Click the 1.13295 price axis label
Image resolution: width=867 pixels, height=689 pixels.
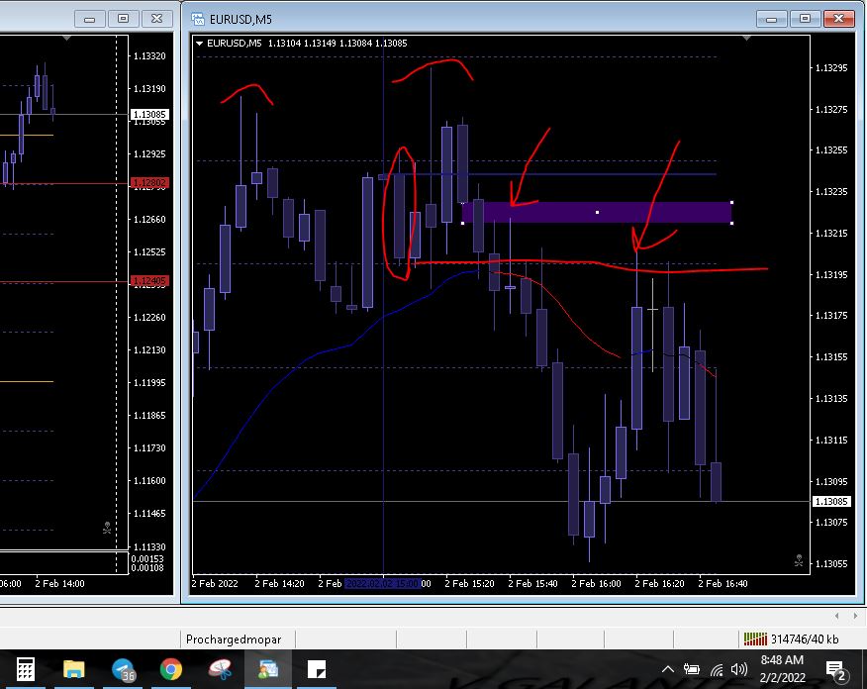point(831,67)
